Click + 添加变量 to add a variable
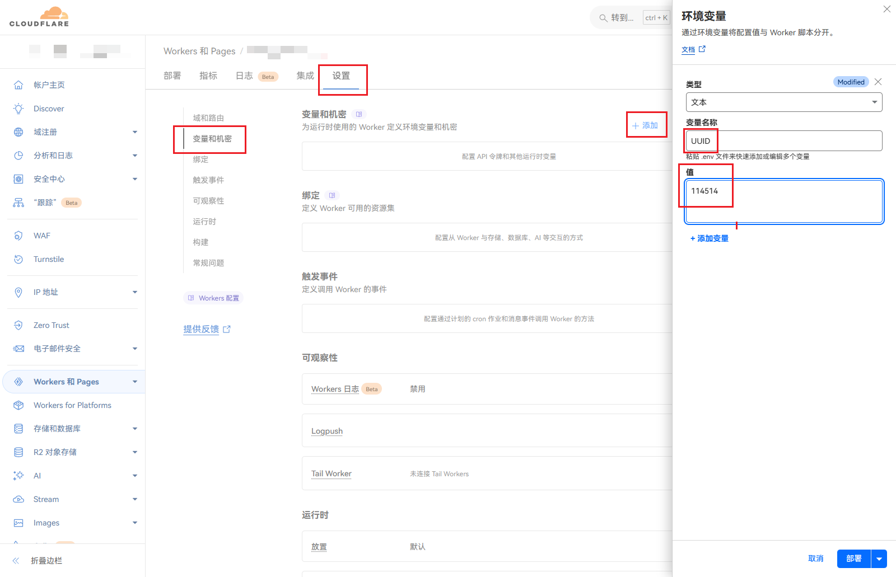The width and height of the screenshot is (896, 577). (x=710, y=238)
